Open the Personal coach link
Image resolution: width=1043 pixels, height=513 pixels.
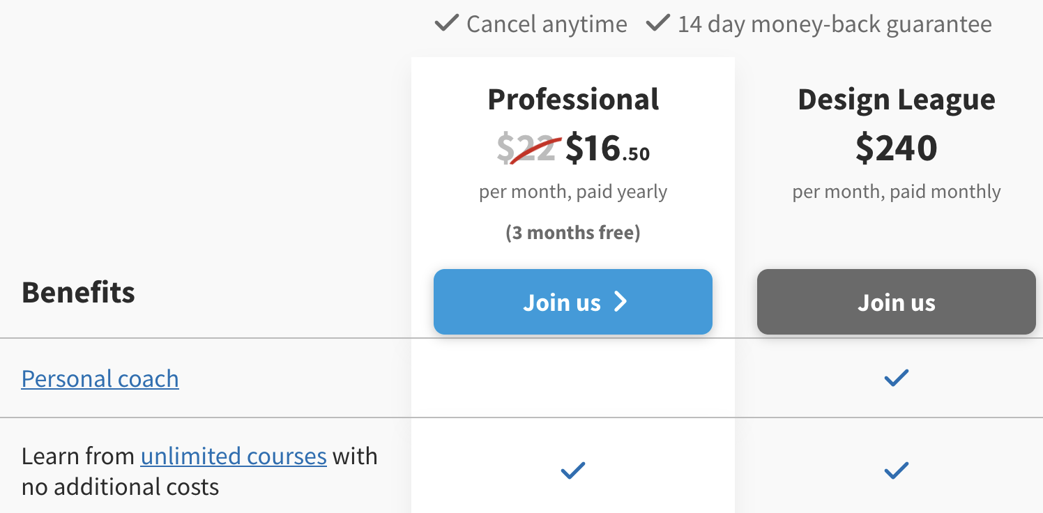pyautogui.click(x=100, y=378)
